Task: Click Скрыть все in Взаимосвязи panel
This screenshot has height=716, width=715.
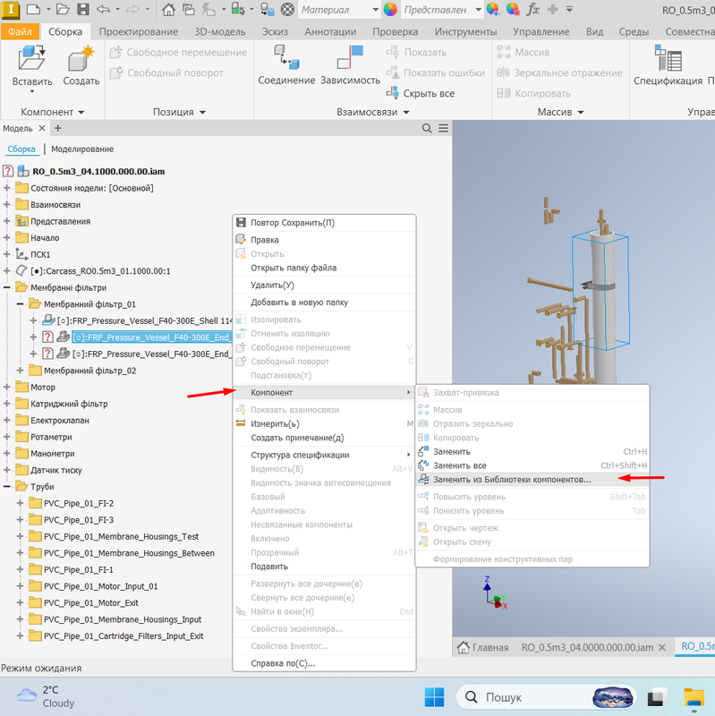Action: click(x=421, y=93)
